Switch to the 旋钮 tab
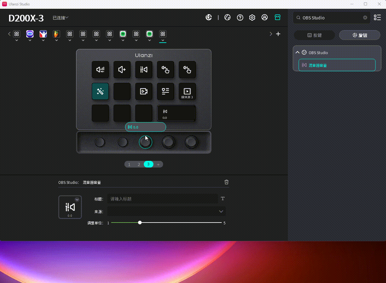This screenshot has width=386, height=283. click(x=359, y=35)
